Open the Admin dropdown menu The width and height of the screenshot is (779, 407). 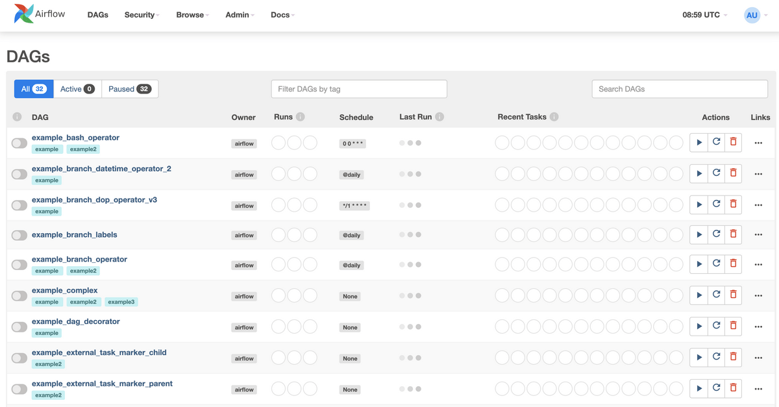click(x=240, y=15)
